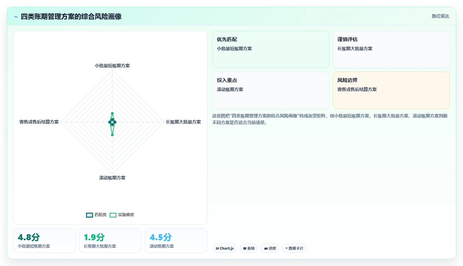Image resolution: width=463 pixels, height=266 pixels.
Task: Click the 滚动账期方案 radar axis label
Action: click(x=112, y=178)
